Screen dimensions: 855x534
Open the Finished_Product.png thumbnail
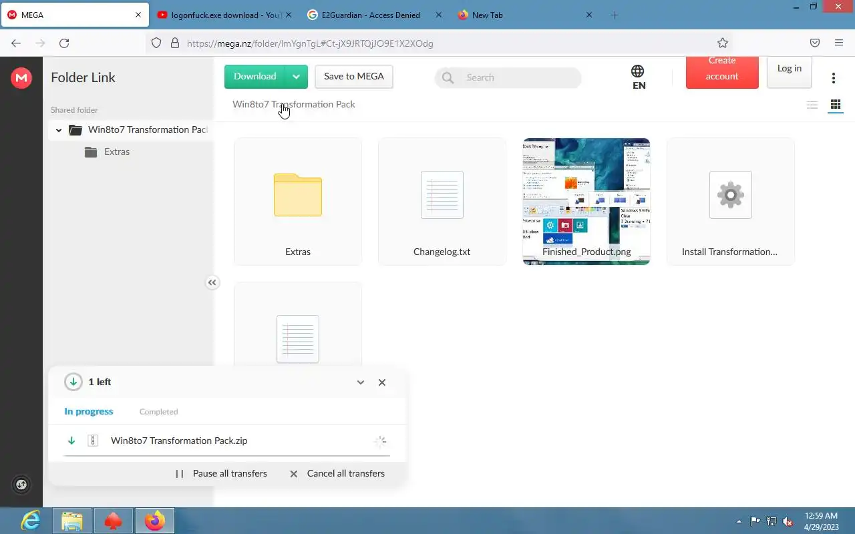(586, 202)
